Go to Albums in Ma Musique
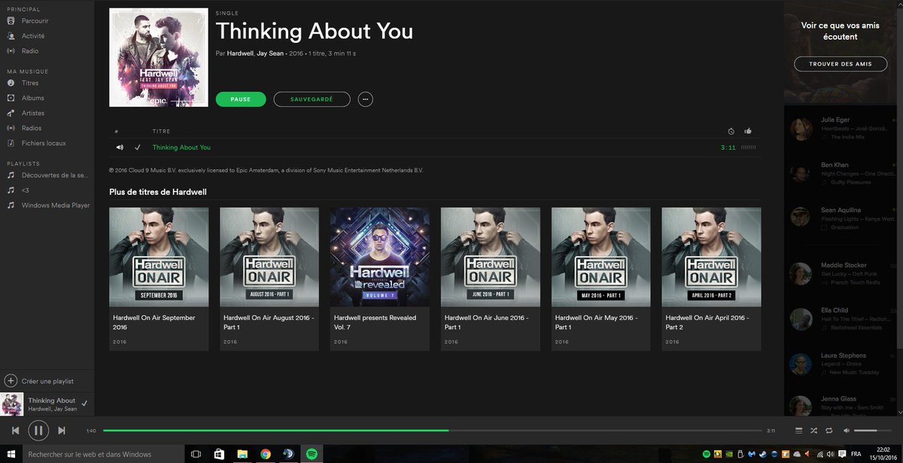Viewport: 903px width, 463px height. coord(32,98)
